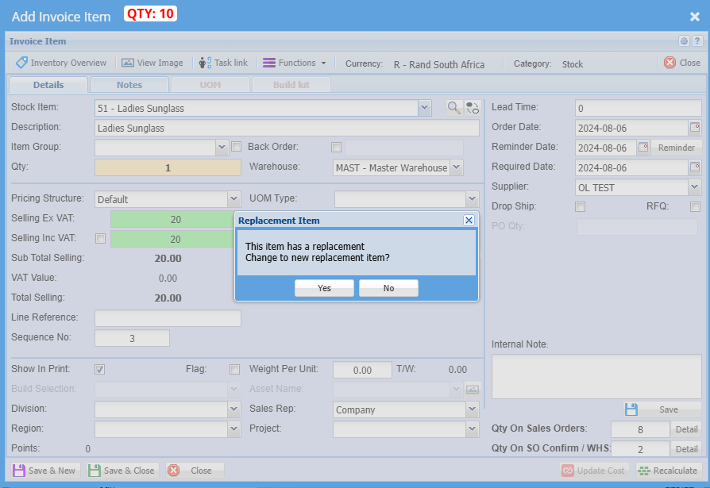Open the Order Date calendar picker

pyautogui.click(x=695, y=128)
